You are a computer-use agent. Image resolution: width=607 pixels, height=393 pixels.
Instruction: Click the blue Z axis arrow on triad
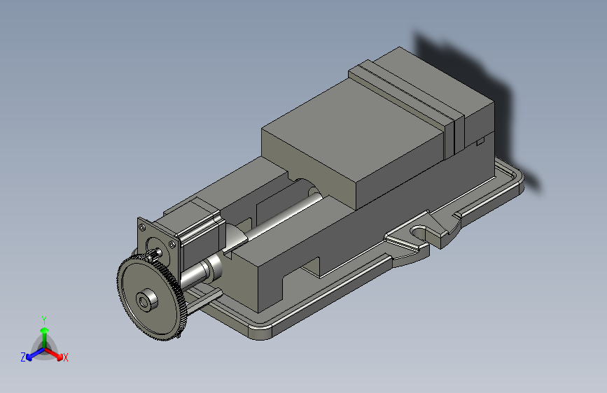[x=34, y=355]
